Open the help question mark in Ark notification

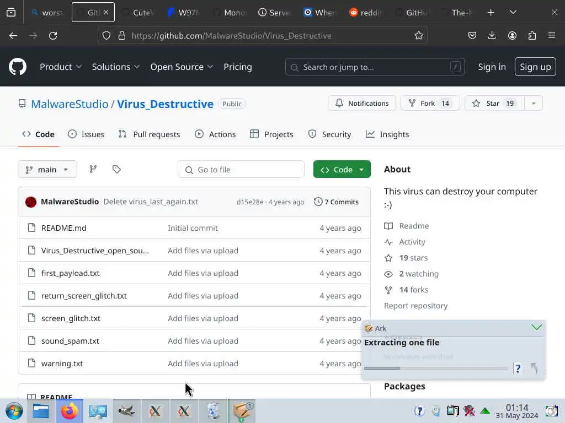click(518, 368)
